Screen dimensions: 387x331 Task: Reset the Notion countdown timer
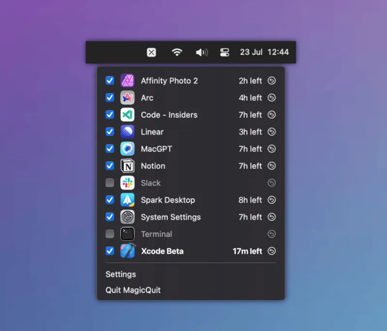pos(271,166)
